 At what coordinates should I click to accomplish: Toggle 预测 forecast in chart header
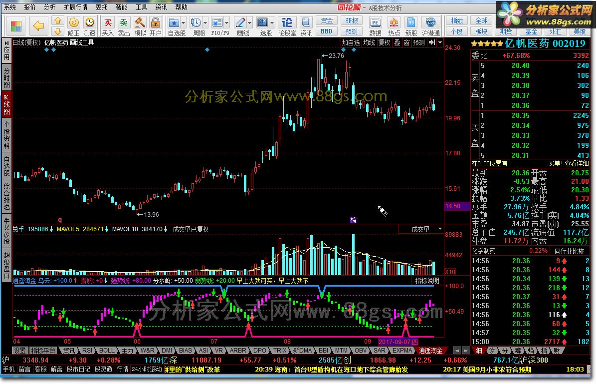(419, 42)
